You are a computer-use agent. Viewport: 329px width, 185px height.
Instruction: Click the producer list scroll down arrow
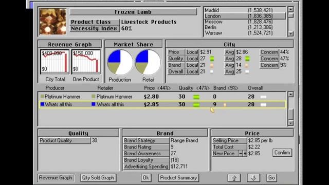point(290,123)
